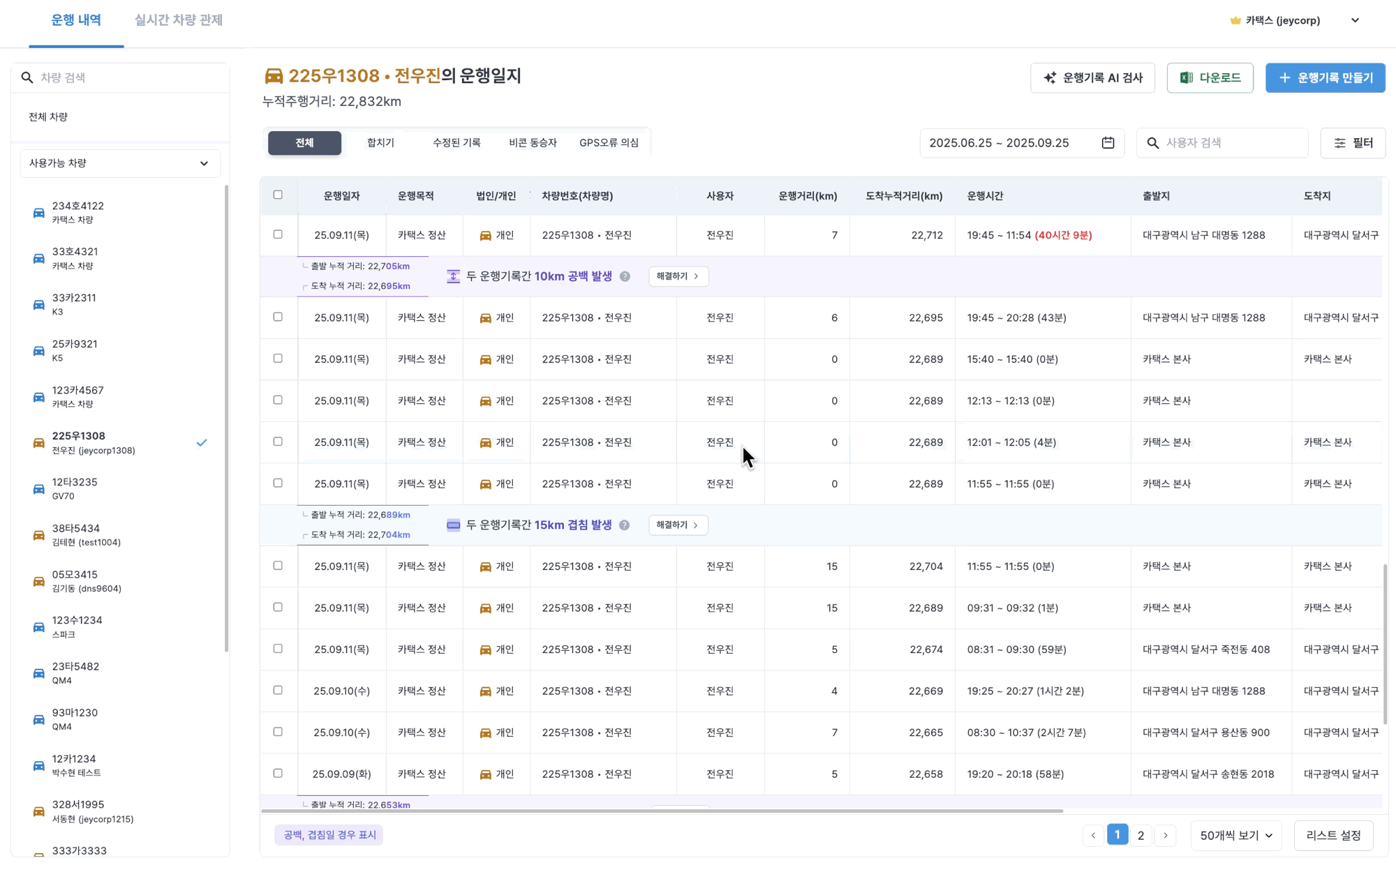Viewport: 1396px width, 872px height.
Task: Click the horizontal table scrollbar
Action: coord(662,811)
